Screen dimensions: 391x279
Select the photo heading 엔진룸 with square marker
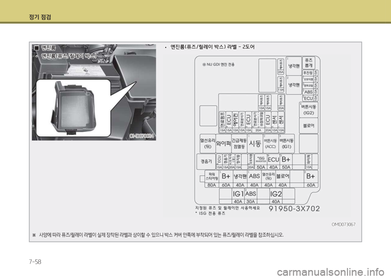(x=45, y=48)
